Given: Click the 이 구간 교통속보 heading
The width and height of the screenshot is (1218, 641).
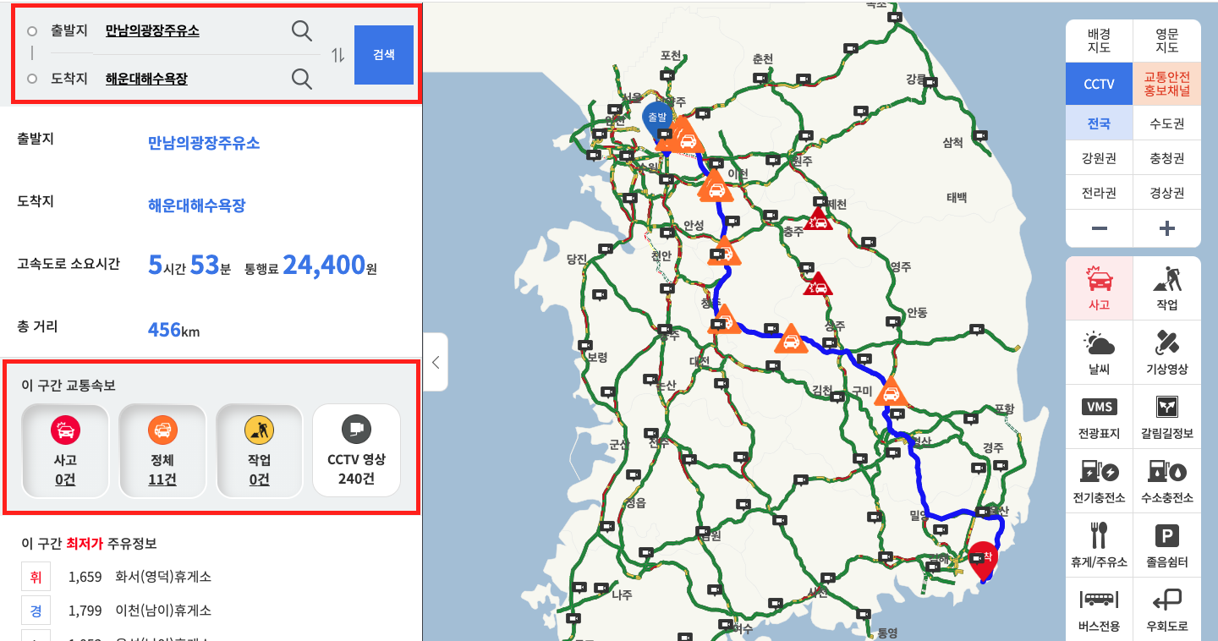Looking at the screenshot, I should (x=69, y=385).
